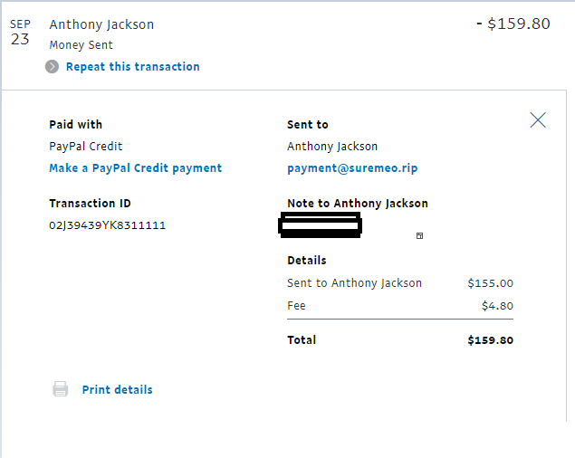This screenshot has height=458, width=575.
Task: Open the Print details link
Action: coord(117,389)
